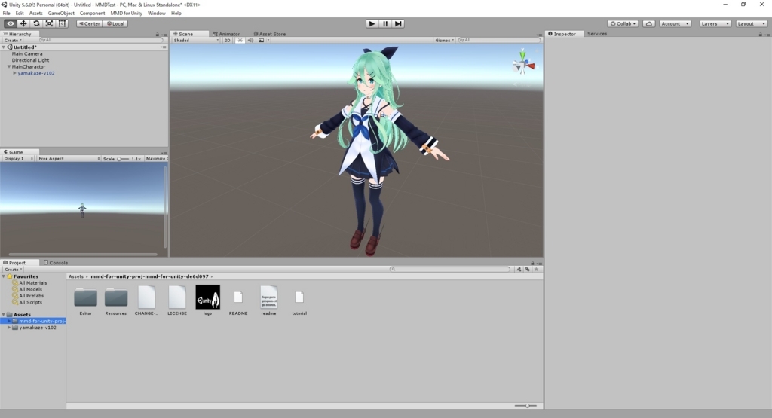Click the Pause button
This screenshot has width=772, height=418.
385,23
